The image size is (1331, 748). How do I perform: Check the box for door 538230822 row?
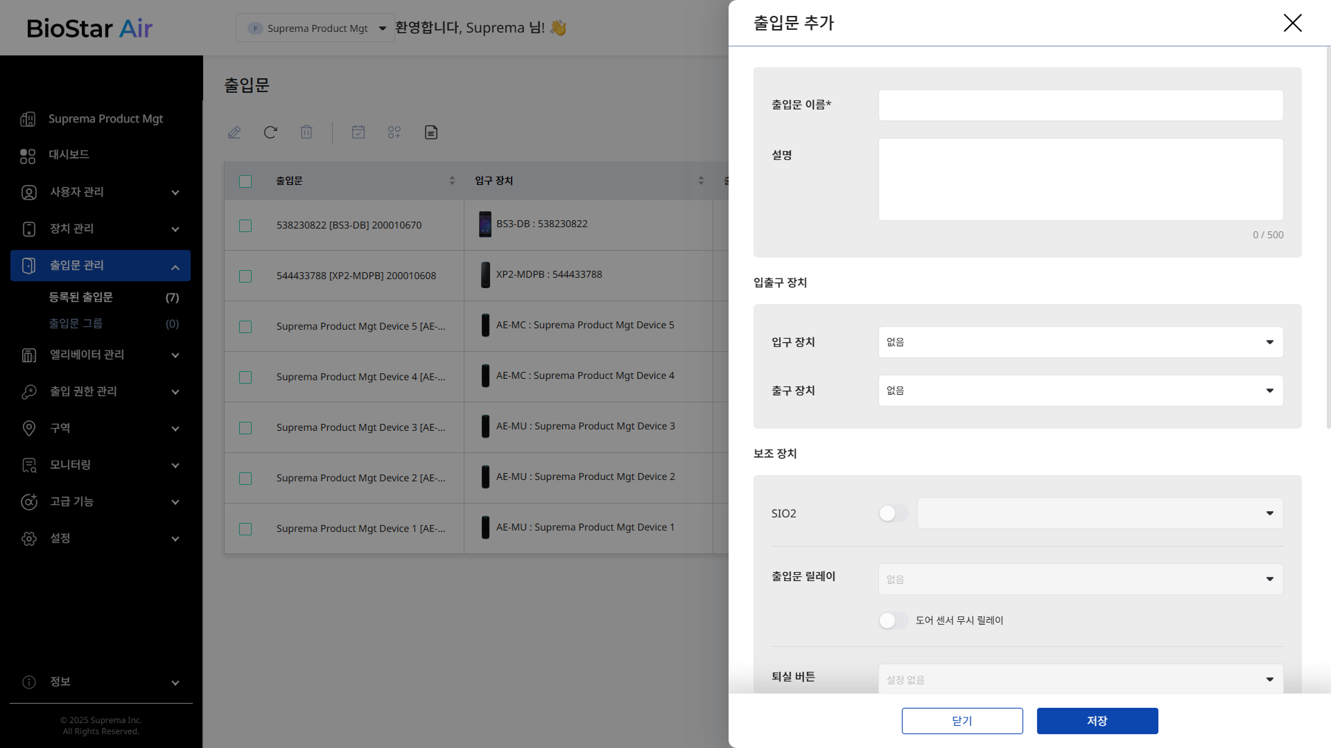click(x=245, y=226)
